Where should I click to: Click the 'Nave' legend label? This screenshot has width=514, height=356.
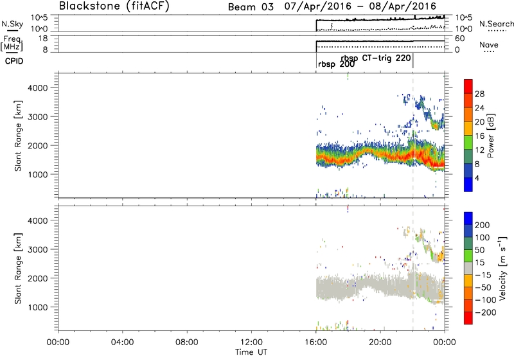489,44
